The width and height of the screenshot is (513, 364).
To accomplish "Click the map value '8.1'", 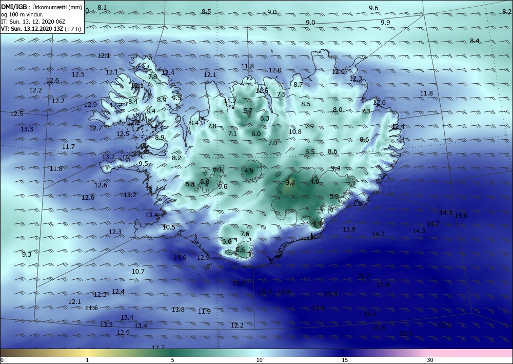I will (x=102, y=7).
